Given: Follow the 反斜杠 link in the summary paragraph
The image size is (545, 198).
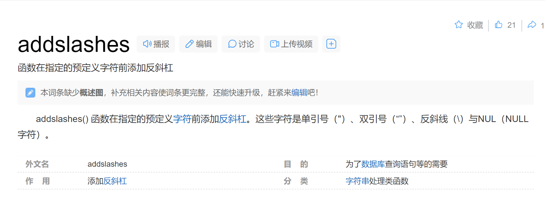Looking at the screenshot, I should point(233,119).
